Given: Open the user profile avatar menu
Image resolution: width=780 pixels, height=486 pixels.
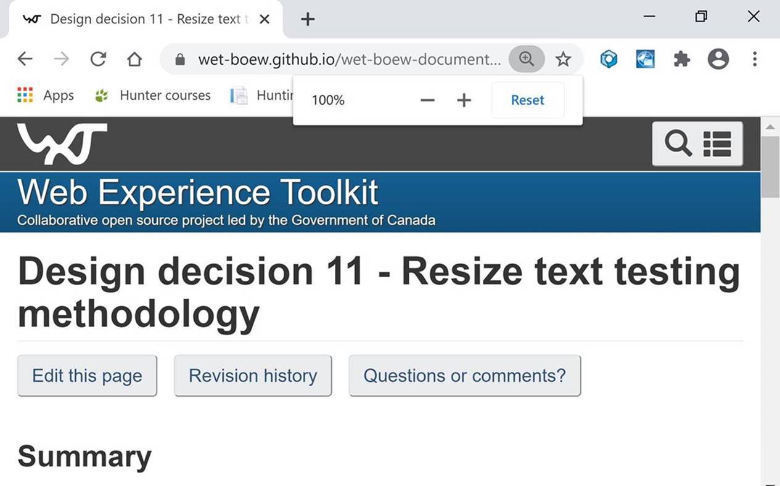Looking at the screenshot, I should pyautogui.click(x=718, y=59).
